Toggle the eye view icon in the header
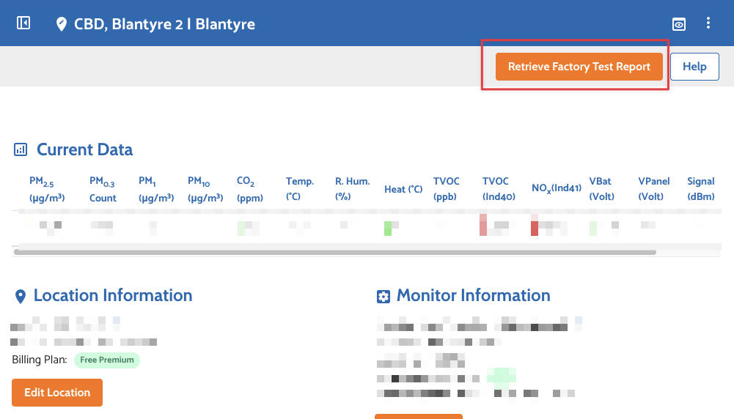This screenshot has height=419, width=734. 680,24
